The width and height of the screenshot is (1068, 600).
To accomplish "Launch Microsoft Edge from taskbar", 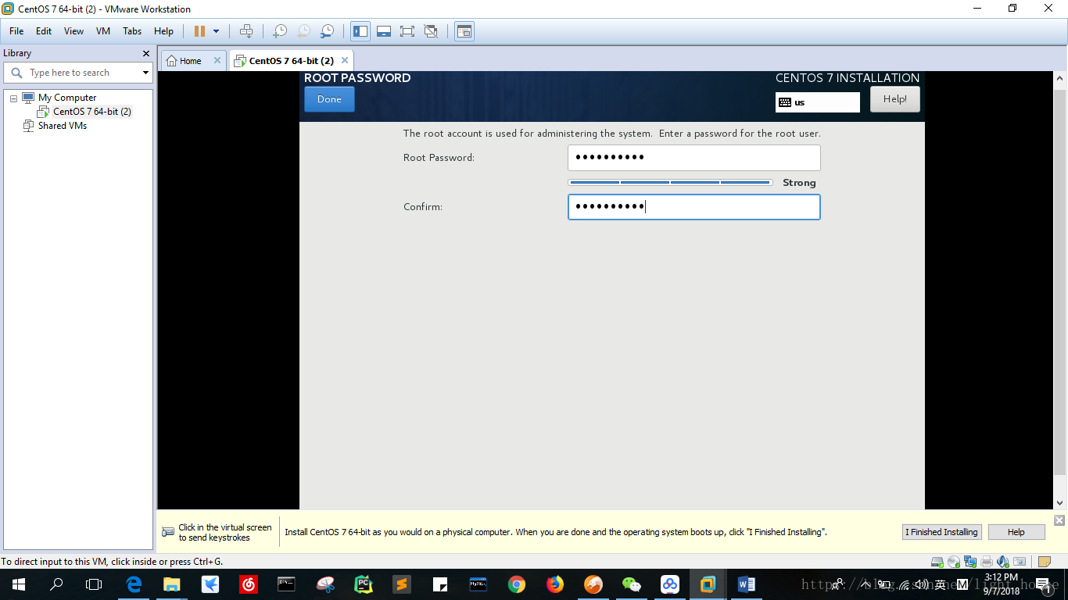I will pyautogui.click(x=134, y=584).
